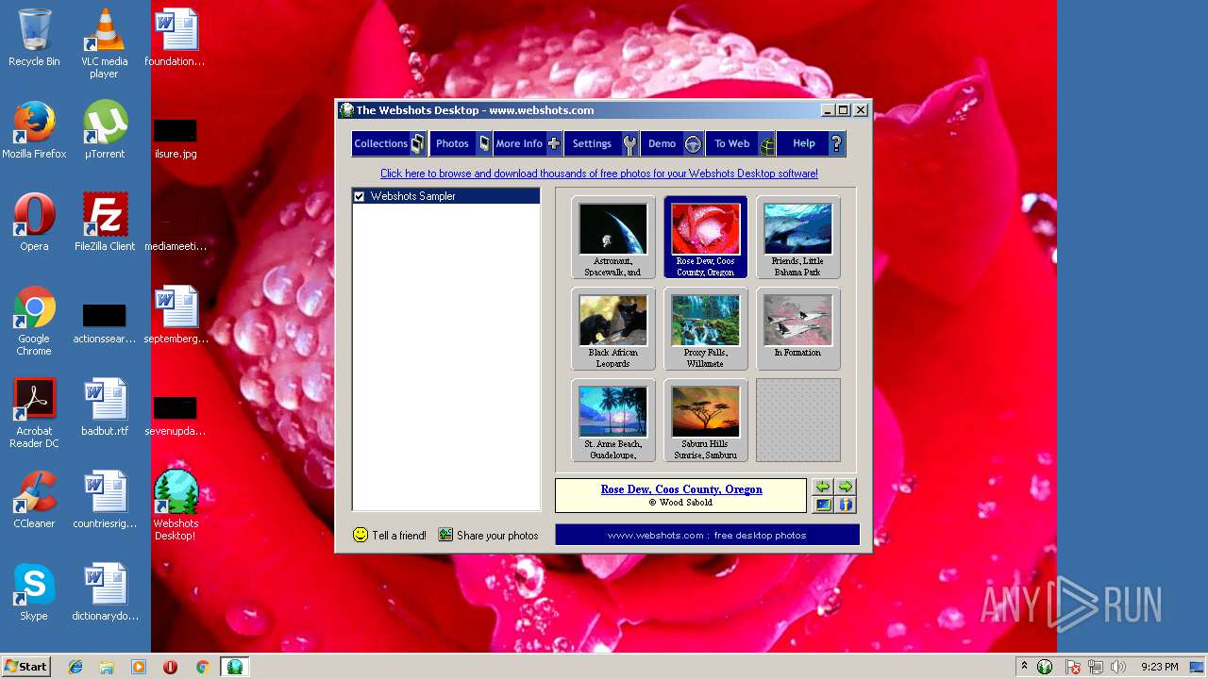Toggle the Webshots Sampler checkbox
The image size is (1208, 679).
[359, 196]
